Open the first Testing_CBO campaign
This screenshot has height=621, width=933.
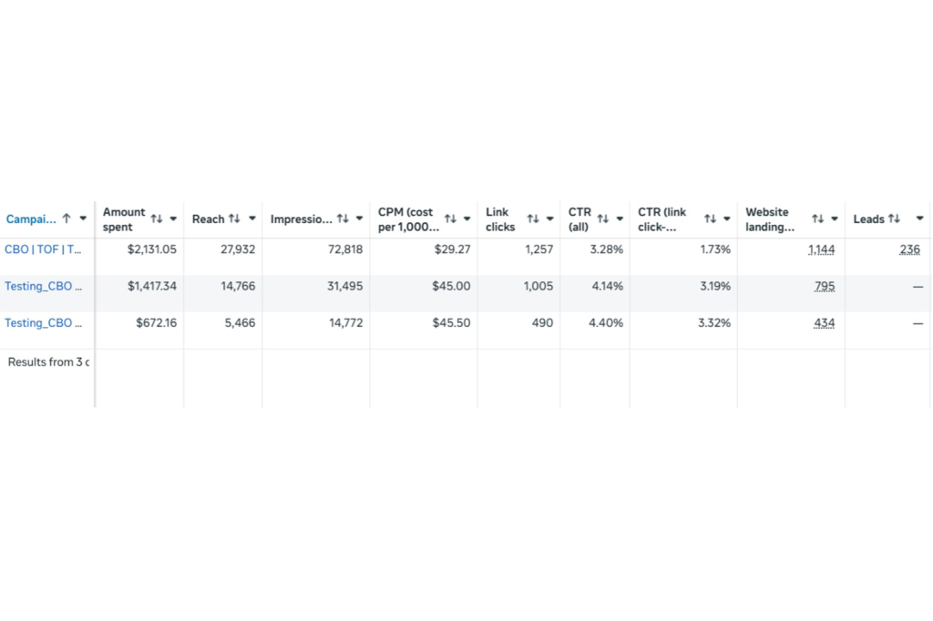click(41, 285)
